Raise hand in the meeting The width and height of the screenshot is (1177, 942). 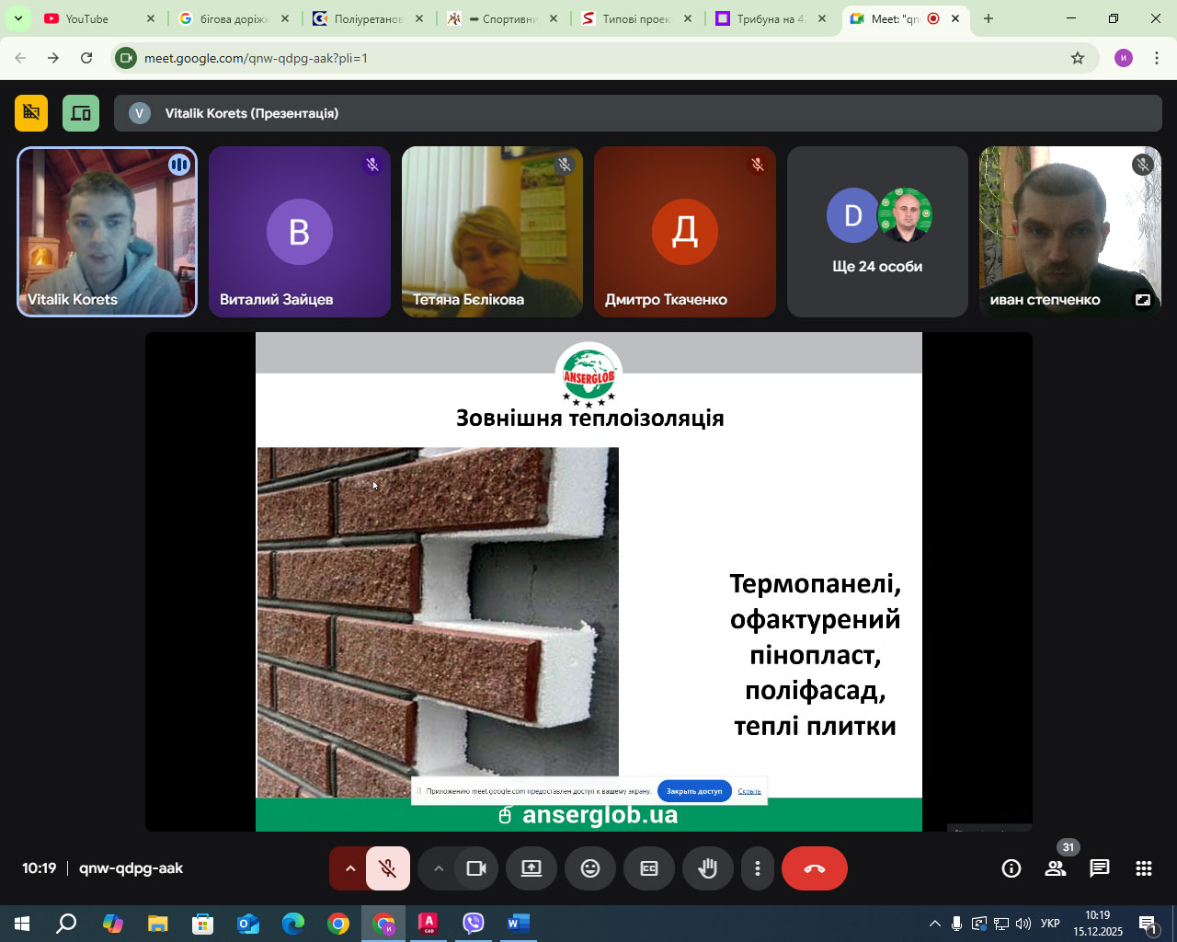[707, 868]
